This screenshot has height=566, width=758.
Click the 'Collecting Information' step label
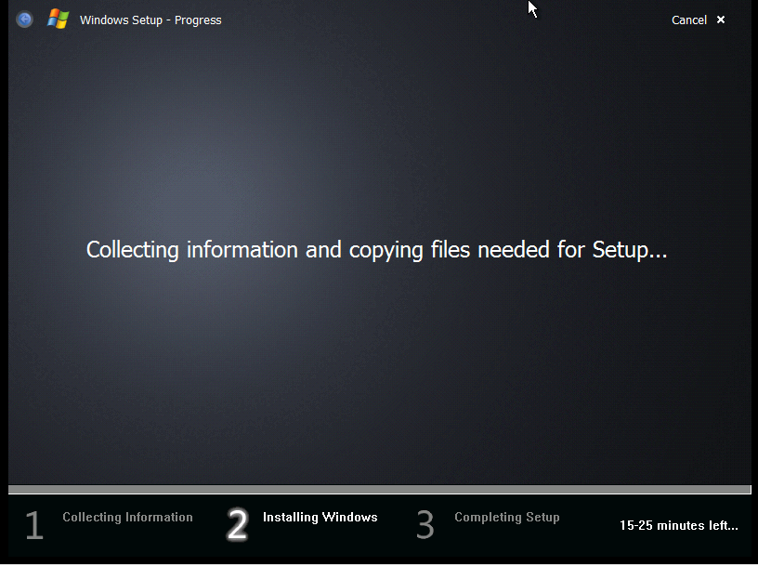127,517
